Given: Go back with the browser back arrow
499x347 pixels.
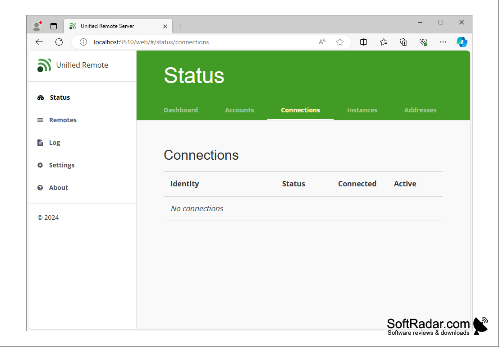Looking at the screenshot, I should (x=39, y=42).
